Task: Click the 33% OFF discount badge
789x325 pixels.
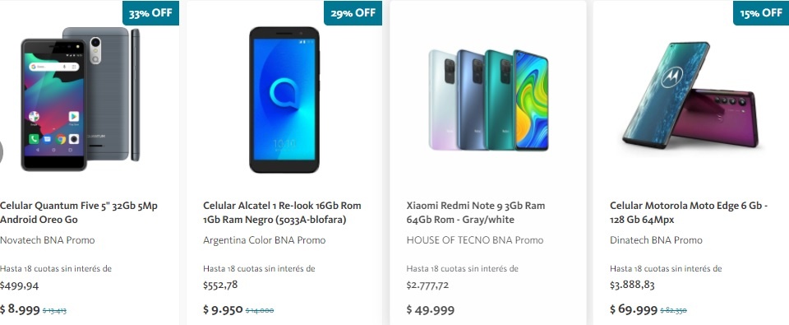Action: pos(151,12)
